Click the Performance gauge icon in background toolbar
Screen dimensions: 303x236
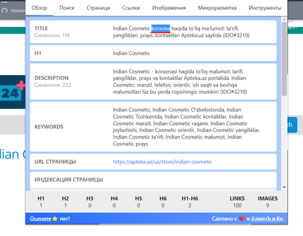pyautogui.click(x=4, y=11)
